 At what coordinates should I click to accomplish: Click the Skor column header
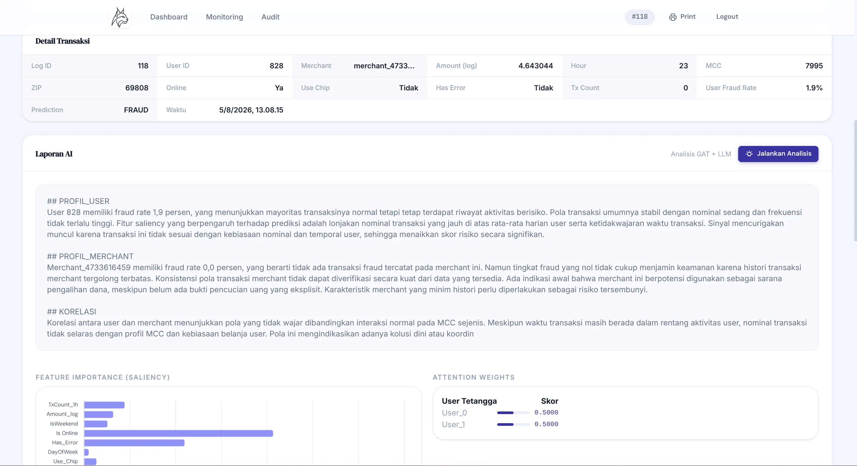coord(549,401)
